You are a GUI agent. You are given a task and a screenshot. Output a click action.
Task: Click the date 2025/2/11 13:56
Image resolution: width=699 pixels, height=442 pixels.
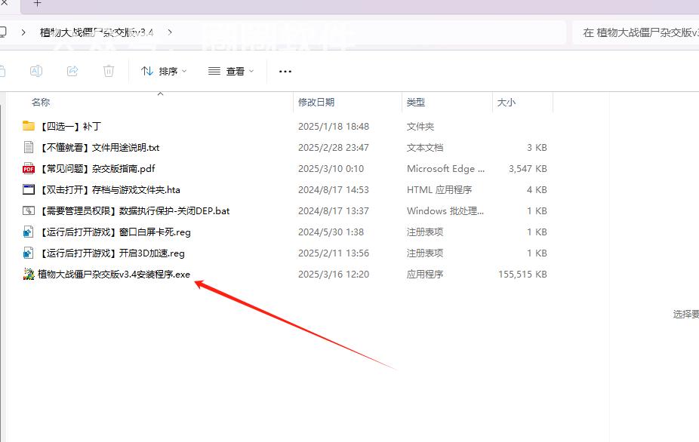coord(334,253)
